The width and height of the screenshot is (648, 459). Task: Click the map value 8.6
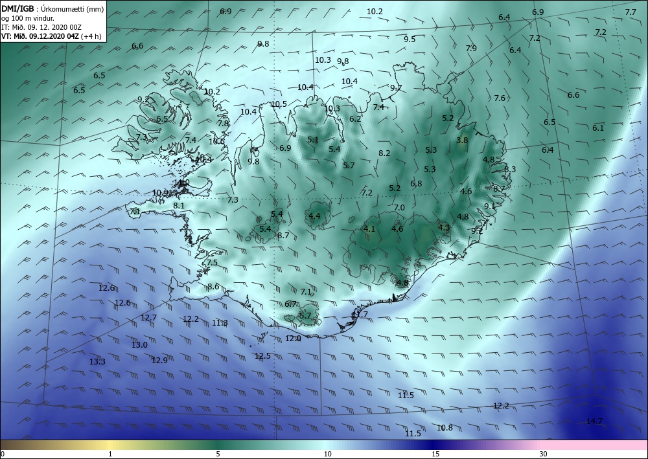[x=213, y=286]
